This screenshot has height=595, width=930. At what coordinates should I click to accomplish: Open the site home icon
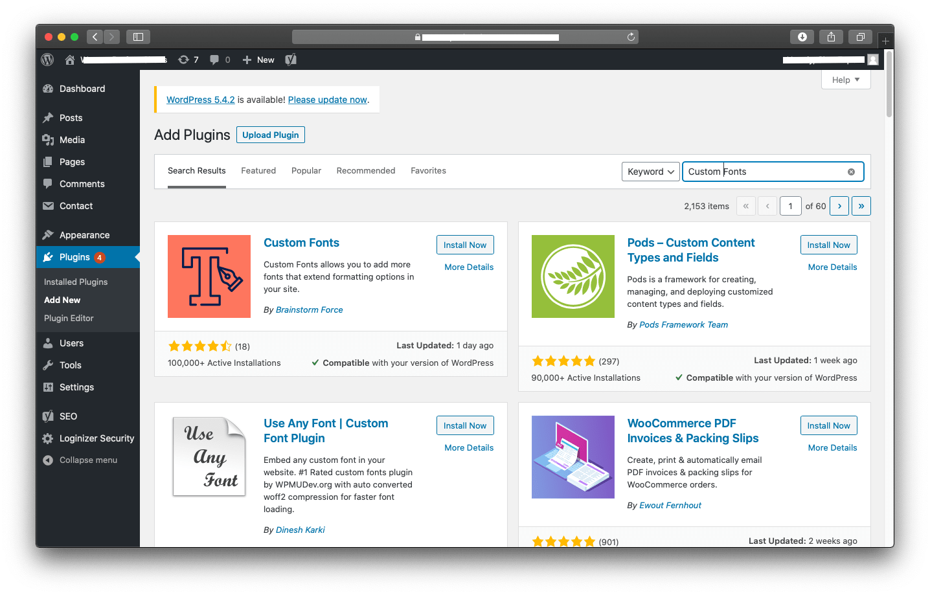tap(70, 60)
